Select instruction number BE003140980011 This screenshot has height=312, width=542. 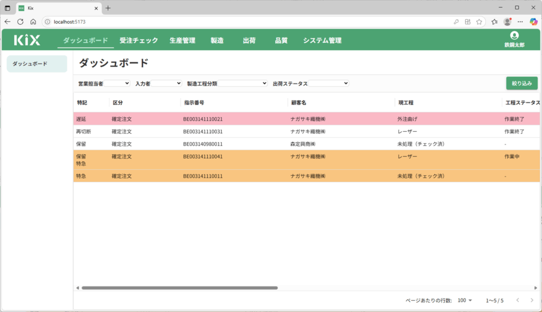[x=203, y=144]
